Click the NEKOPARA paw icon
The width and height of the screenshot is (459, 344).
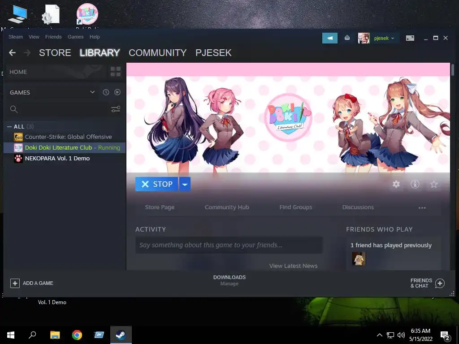[18, 159]
